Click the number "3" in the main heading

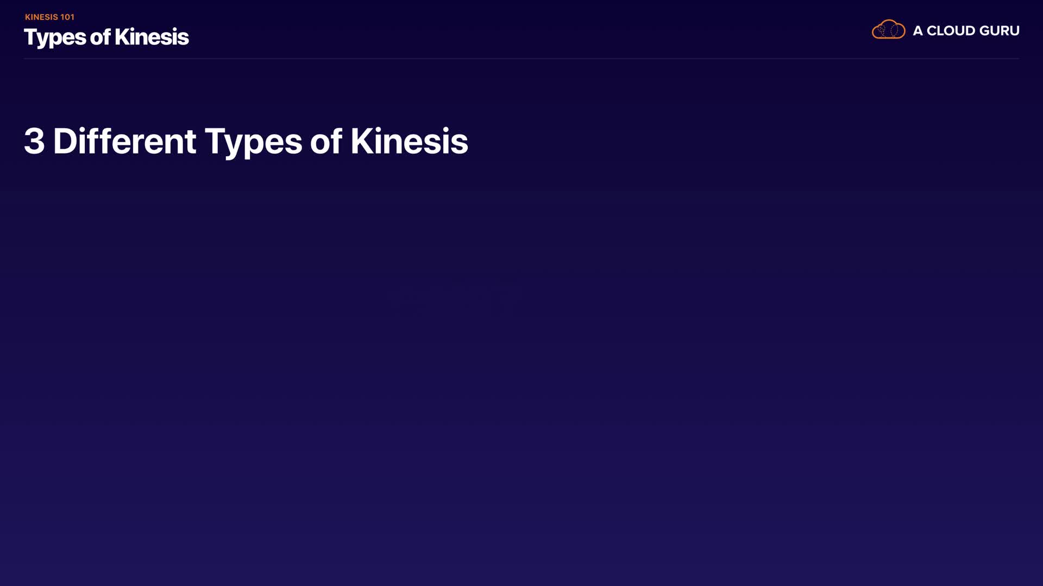point(34,142)
